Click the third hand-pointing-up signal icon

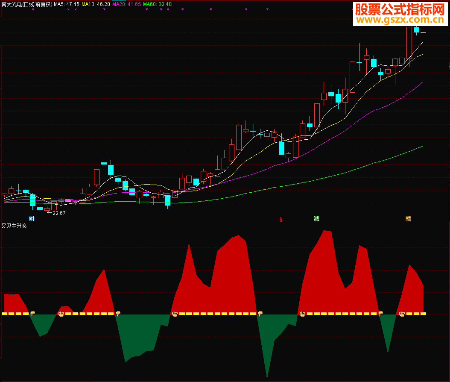[x=302, y=314]
